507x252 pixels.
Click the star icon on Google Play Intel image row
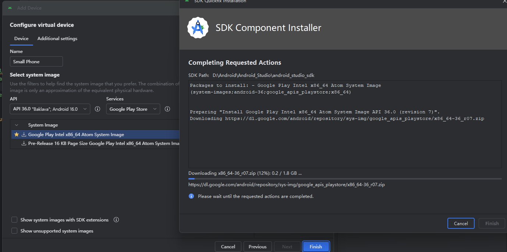pyautogui.click(x=16, y=134)
